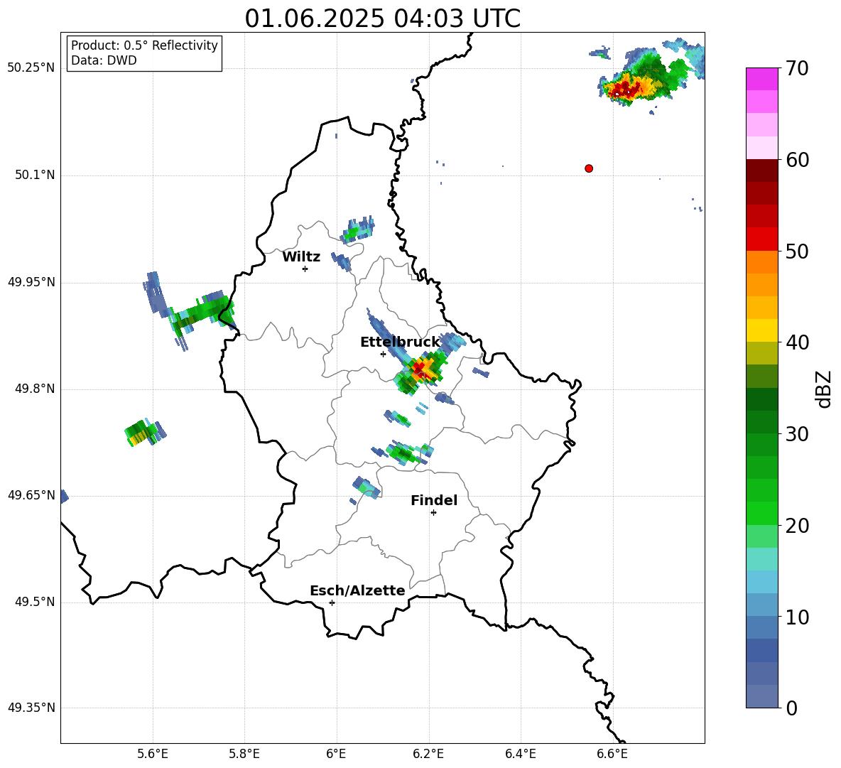Click the colorbar tick label '50'

796,251
